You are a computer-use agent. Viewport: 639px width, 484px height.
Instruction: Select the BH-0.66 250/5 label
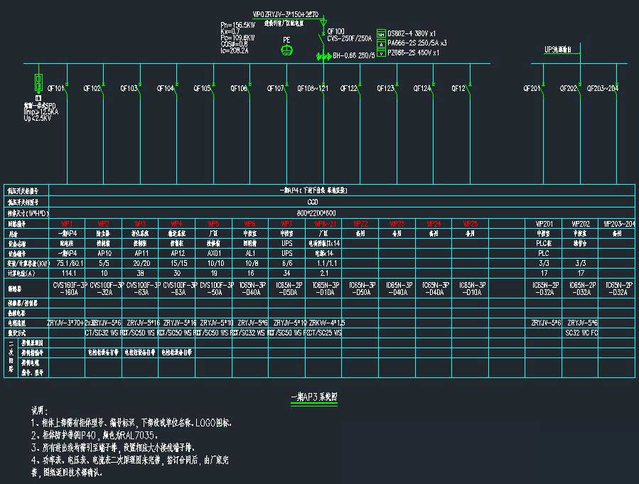354,55
